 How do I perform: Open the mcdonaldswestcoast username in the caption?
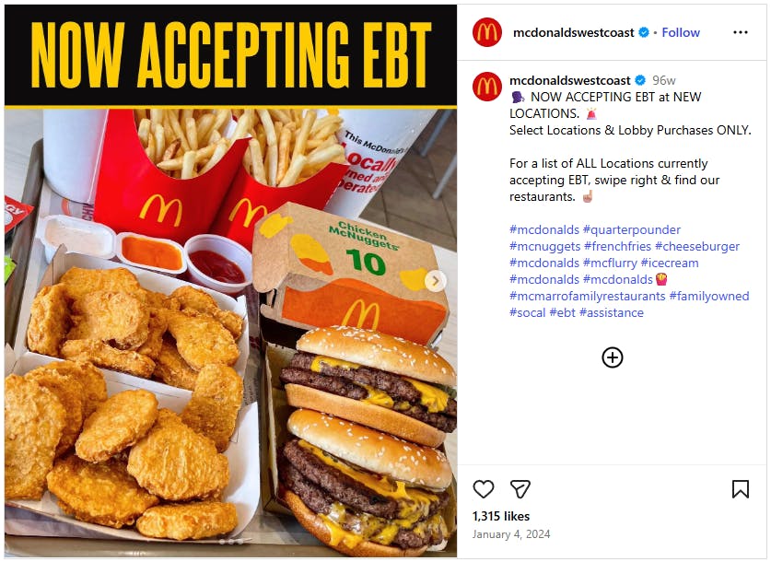pos(569,80)
